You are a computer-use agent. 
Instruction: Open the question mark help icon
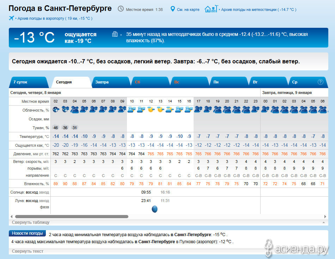[320, 82]
